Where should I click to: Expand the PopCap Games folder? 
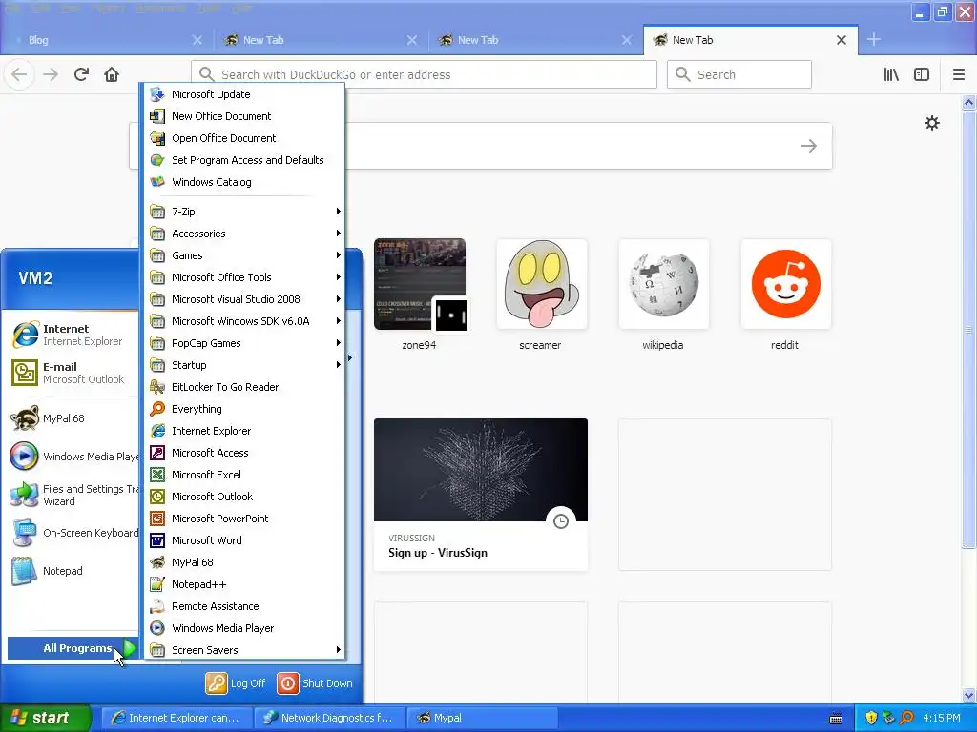[244, 343]
